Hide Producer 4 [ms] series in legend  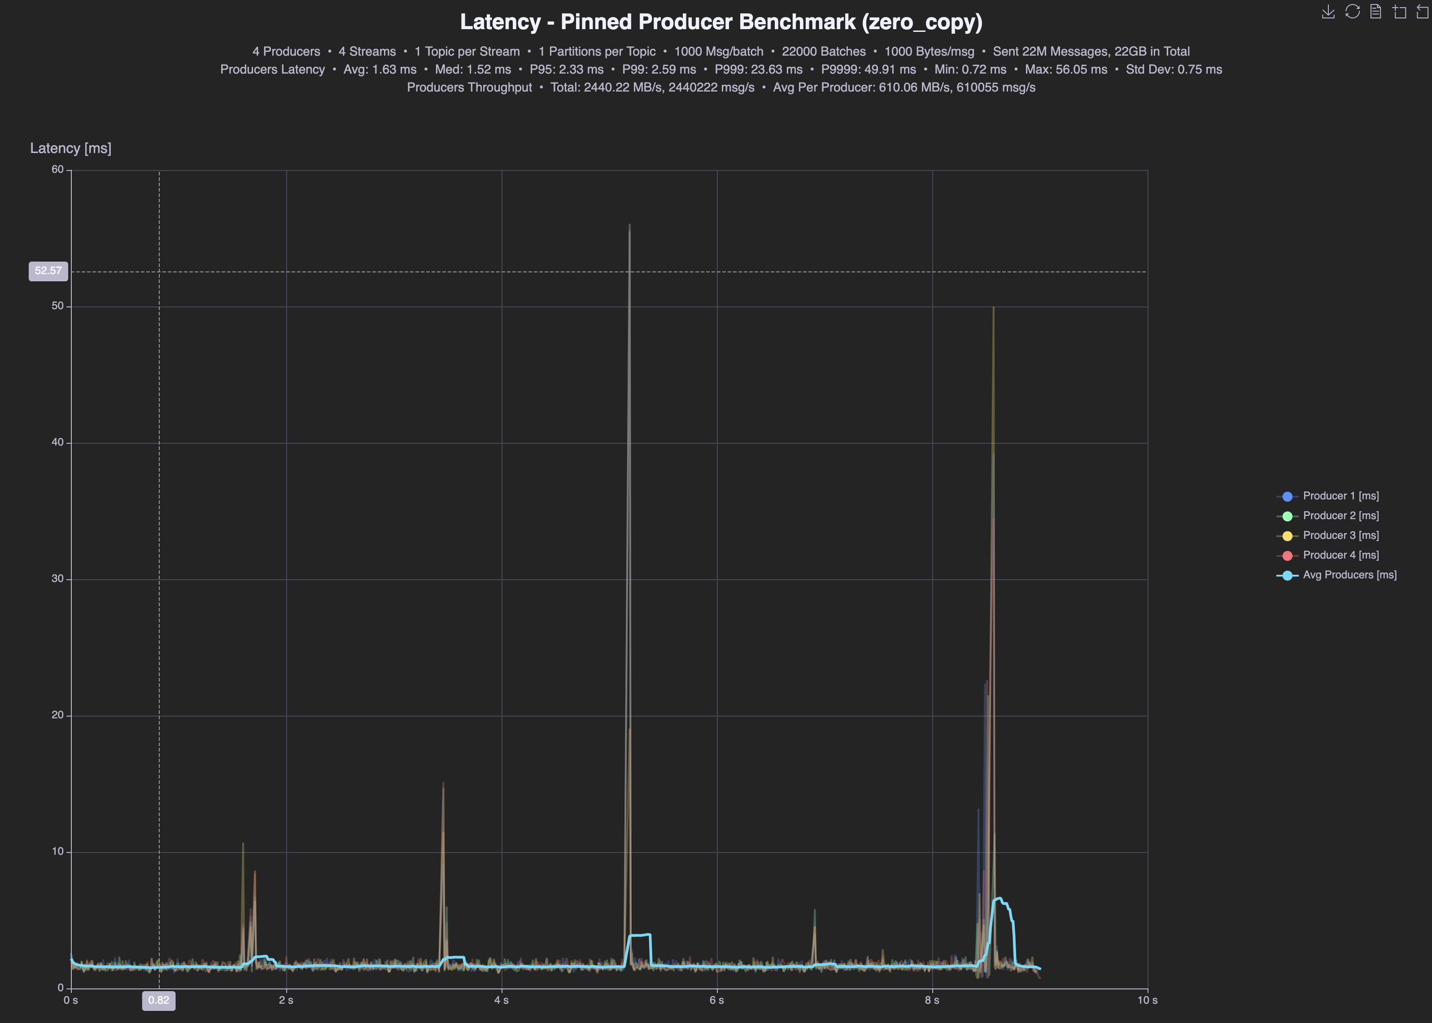(1327, 555)
